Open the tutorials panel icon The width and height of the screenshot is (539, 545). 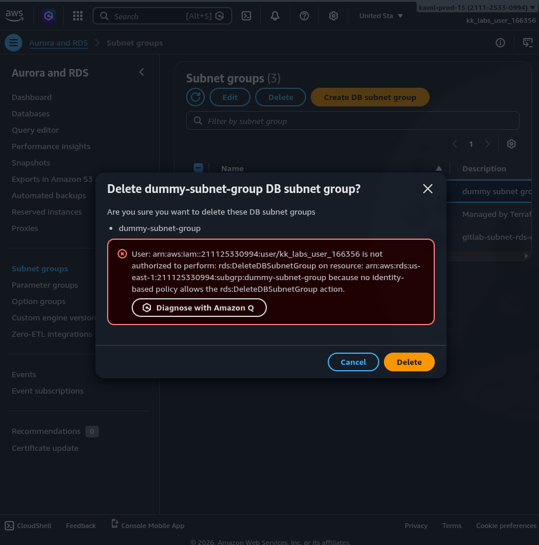pyautogui.click(x=527, y=43)
